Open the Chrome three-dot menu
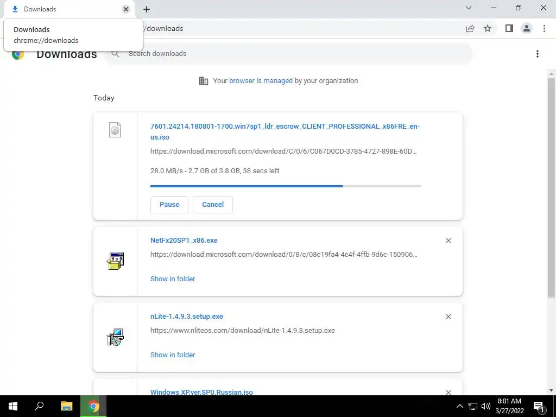The image size is (556, 417). [x=544, y=28]
